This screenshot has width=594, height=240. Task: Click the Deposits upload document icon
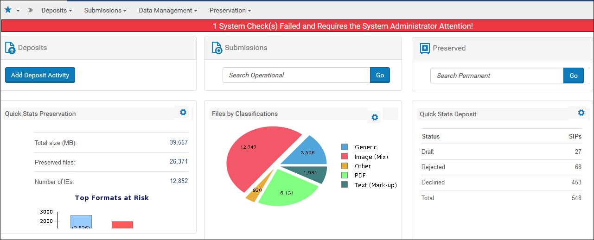click(10, 48)
